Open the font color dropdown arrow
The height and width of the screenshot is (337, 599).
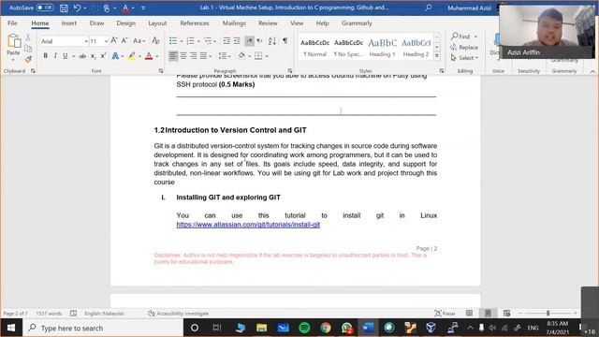tap(157, 56)
